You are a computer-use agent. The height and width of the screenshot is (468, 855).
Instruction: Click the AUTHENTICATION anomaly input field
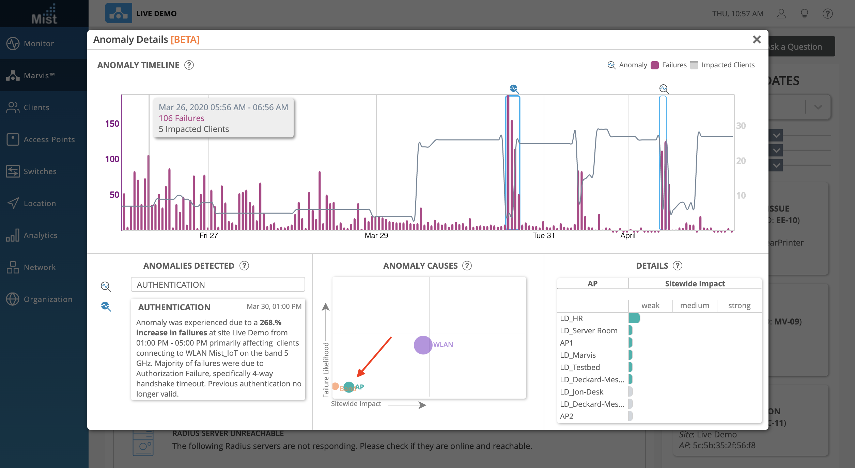pyautogui.click(x=218, y=285)
